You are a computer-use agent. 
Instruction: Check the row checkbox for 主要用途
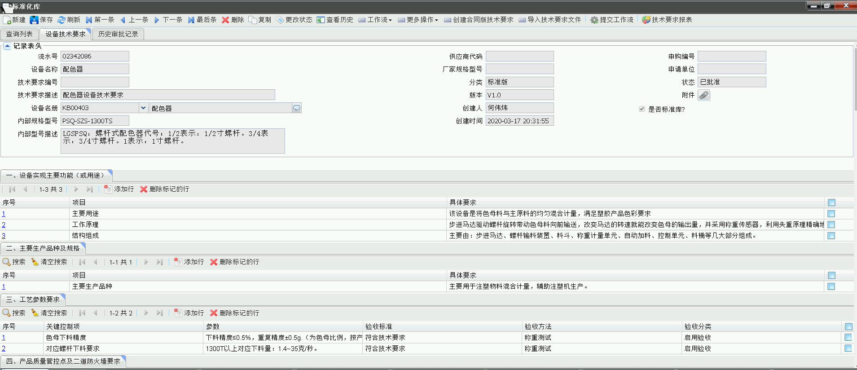pos(831,214)
